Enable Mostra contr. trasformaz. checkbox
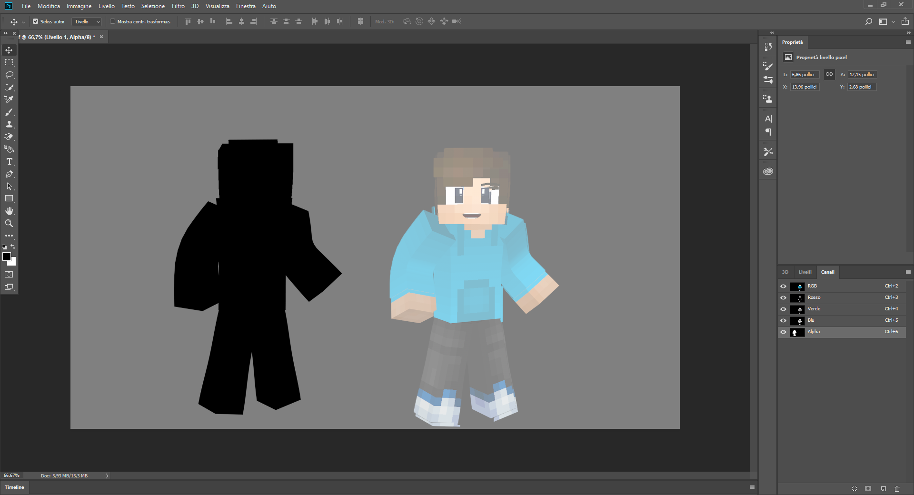Screen dimensions: 914x495 113,21
